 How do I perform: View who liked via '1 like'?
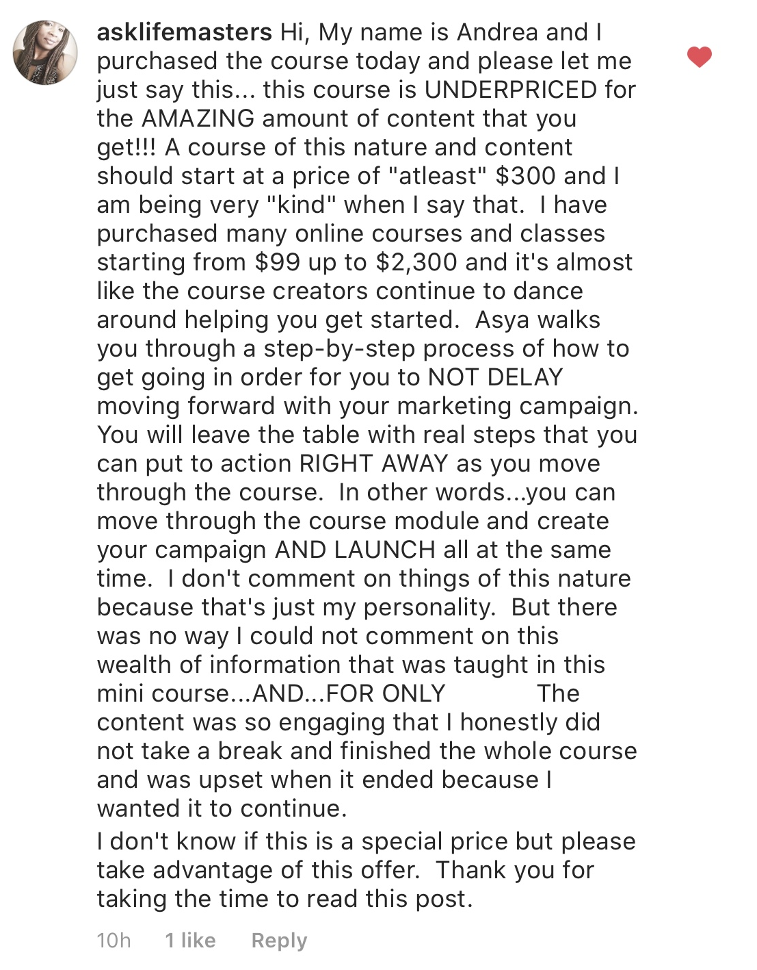(190, 941)
